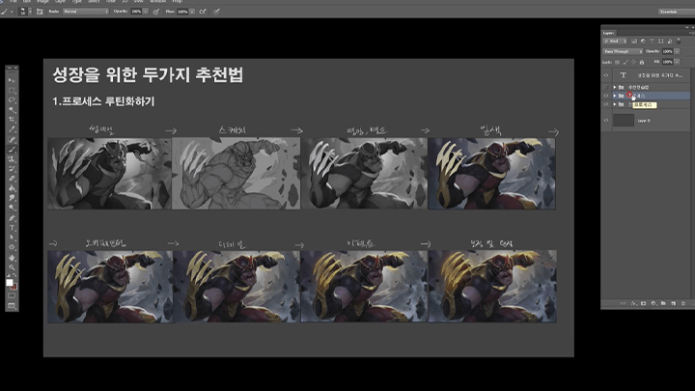Open the layer Fill slider arrow
The height and width of the screenshot is (391, 695).
pos(677,62)
